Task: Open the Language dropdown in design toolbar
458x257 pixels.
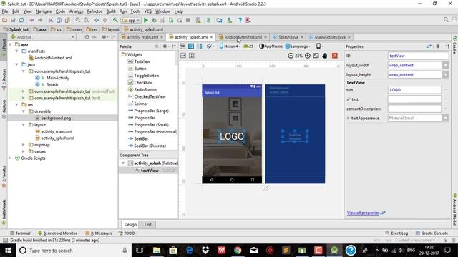Action: tap(298, 46)
